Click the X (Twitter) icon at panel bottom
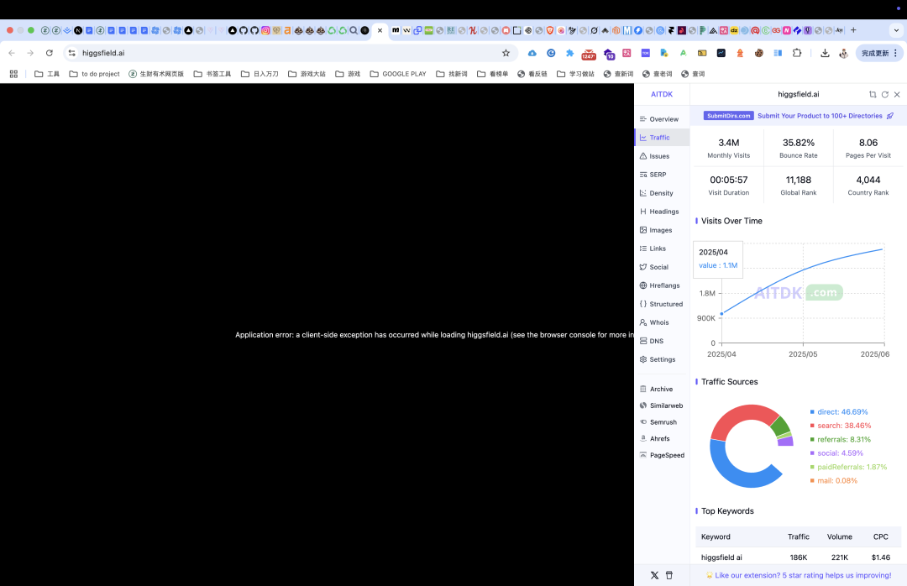The height and width of the screenshot is (586, 907). (x=654, y=576)
